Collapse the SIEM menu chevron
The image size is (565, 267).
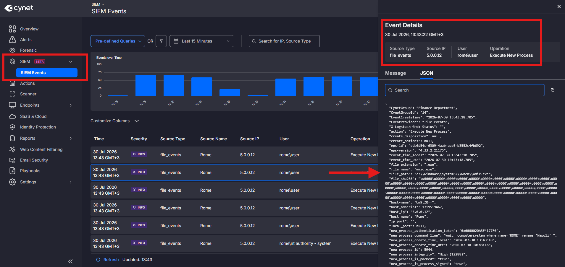click(71, 61)
